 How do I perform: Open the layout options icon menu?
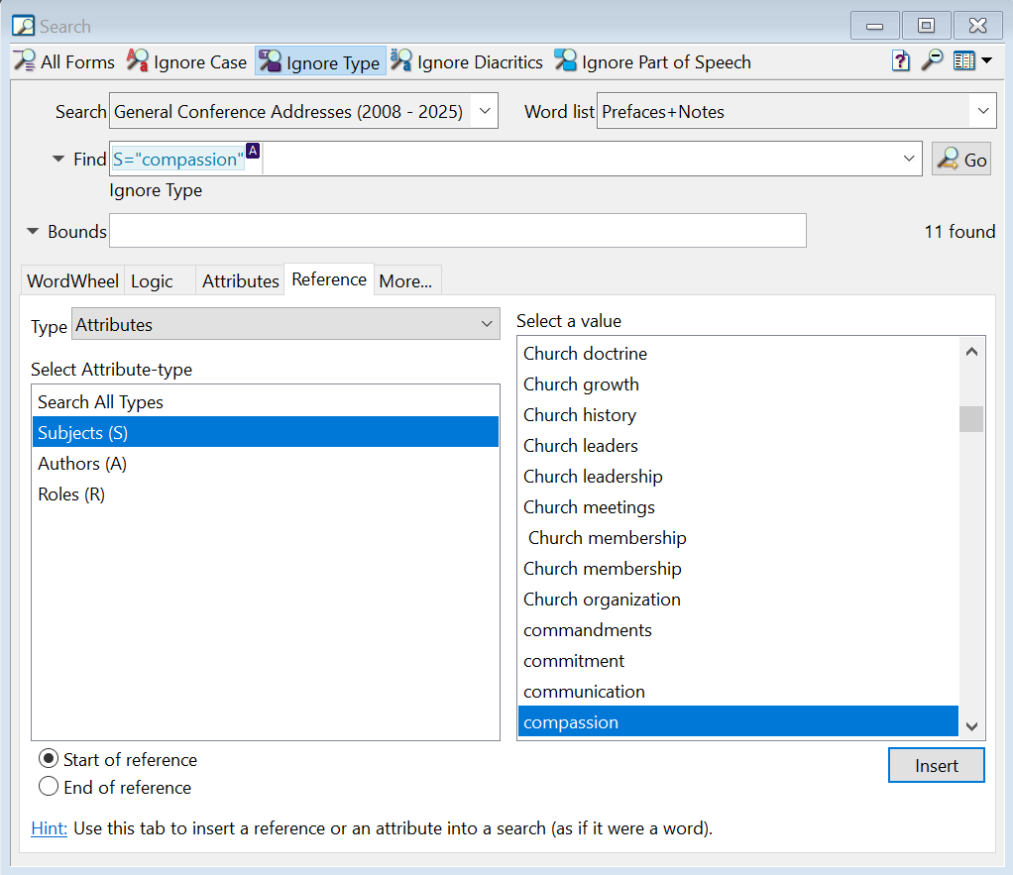(x=971, y=61)
